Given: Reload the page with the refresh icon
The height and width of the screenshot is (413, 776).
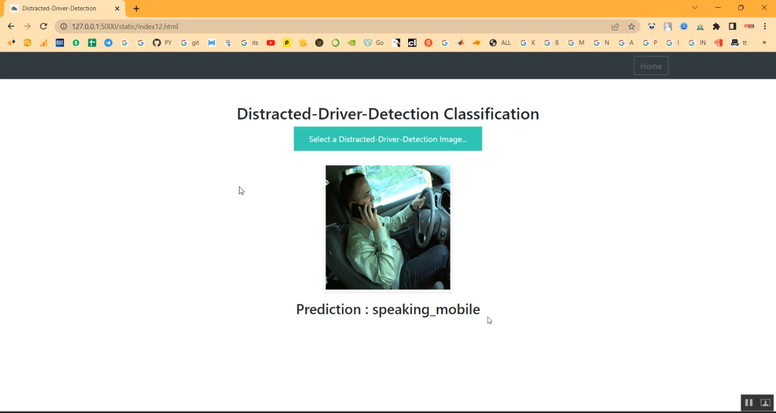Looking at the screenshot, I should pos(43,26).
